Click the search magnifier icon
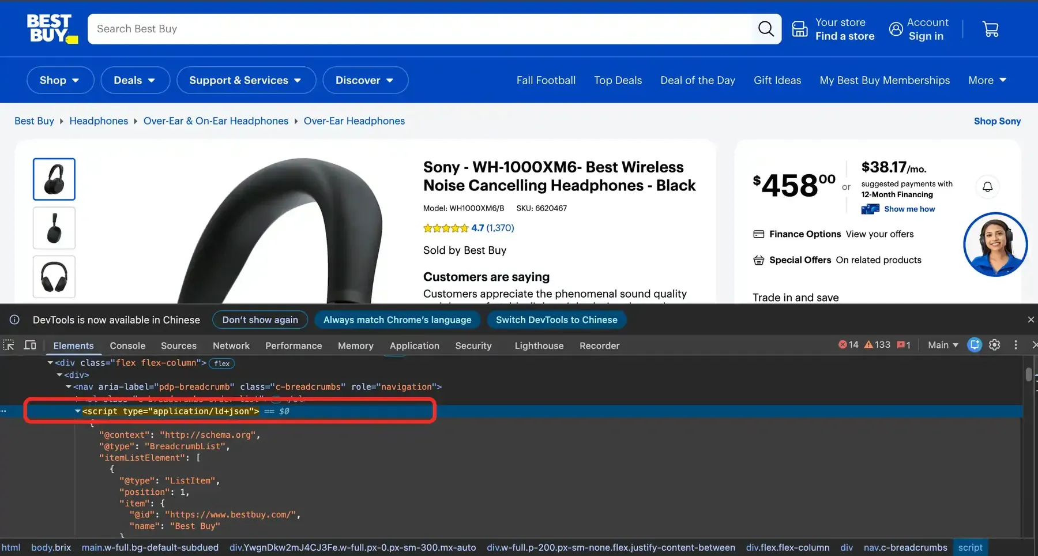This screenshot has width=1038, height=556. [x=766, y=29]
